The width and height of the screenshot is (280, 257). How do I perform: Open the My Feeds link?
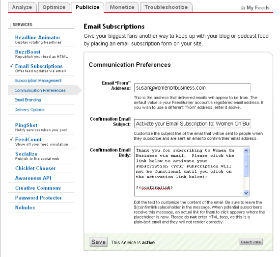258,8
